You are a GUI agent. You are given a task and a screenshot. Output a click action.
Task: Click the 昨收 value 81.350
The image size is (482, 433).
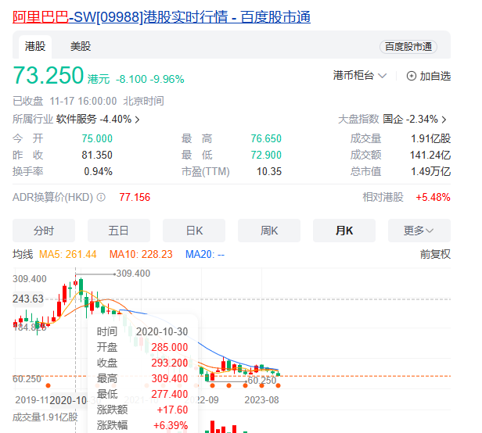click(97, 155)
